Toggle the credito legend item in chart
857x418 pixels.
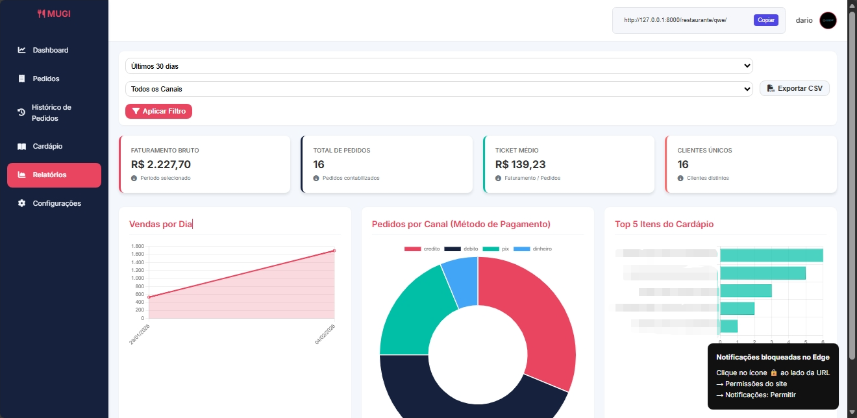click(x=421, y=249)
